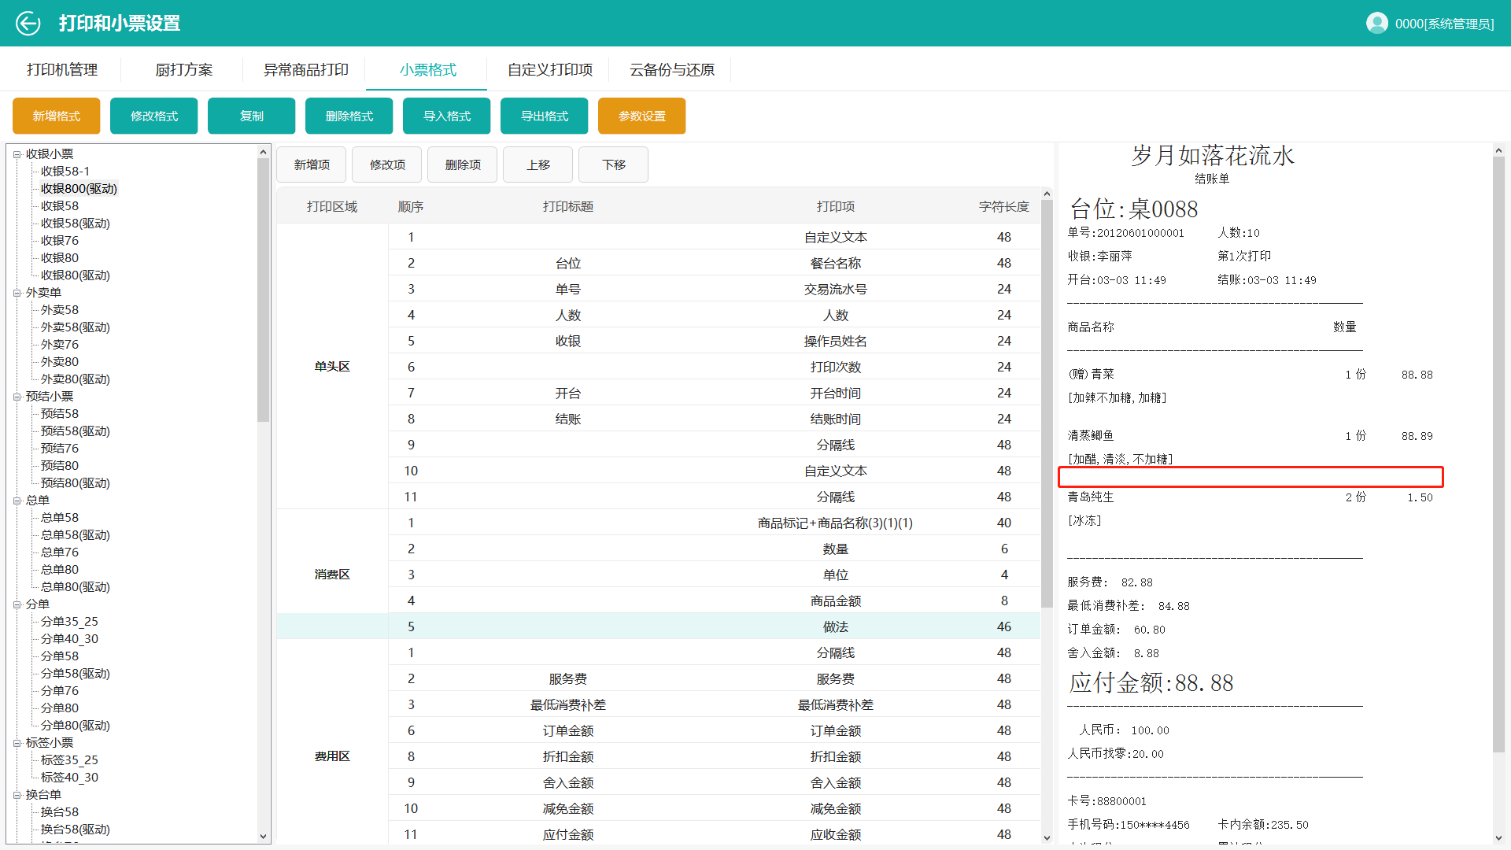Select 收银58-1 in the tree
The width and height of the screenshot is (1511, 850).
tap(65, 172)
